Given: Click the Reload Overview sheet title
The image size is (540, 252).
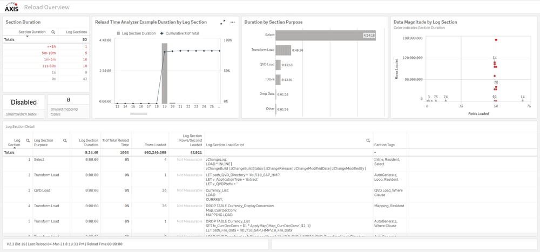Looking at the screenshot, I should tap(46, 7).
